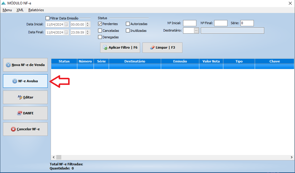The width and height of the screenshot is (295, 173).
Task: Click the horizontal scrollbar right arrow
Action: pos(292,157)
